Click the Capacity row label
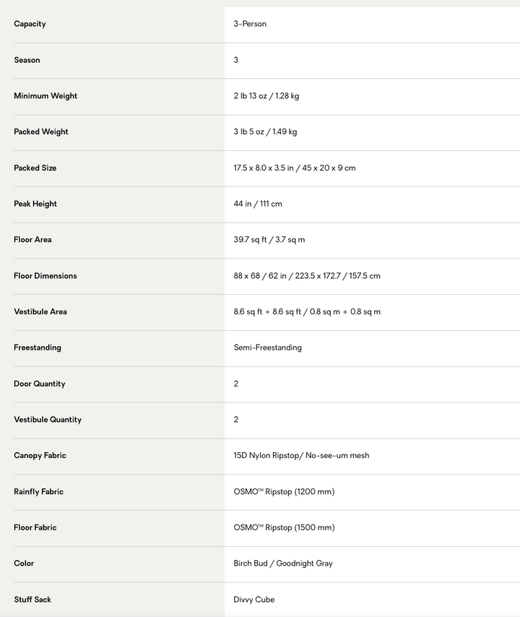 coord(30,24)
